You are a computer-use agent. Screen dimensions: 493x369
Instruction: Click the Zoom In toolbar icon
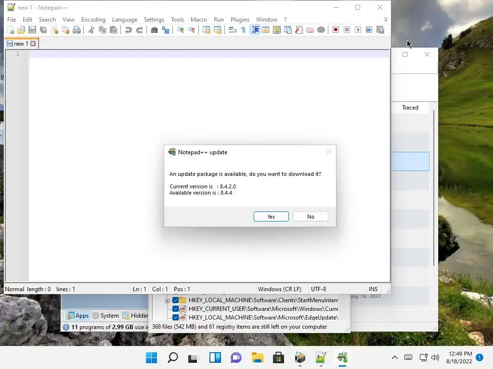[180, 30]
